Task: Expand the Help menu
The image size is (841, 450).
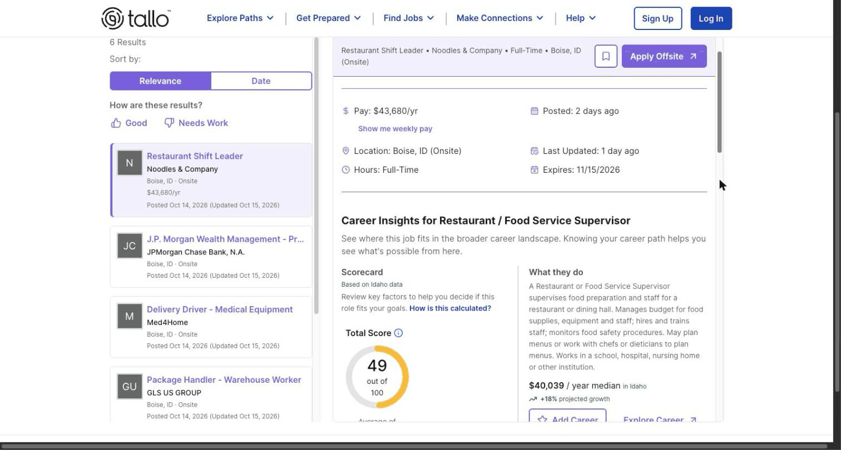Action: click(x=581, y=18)
